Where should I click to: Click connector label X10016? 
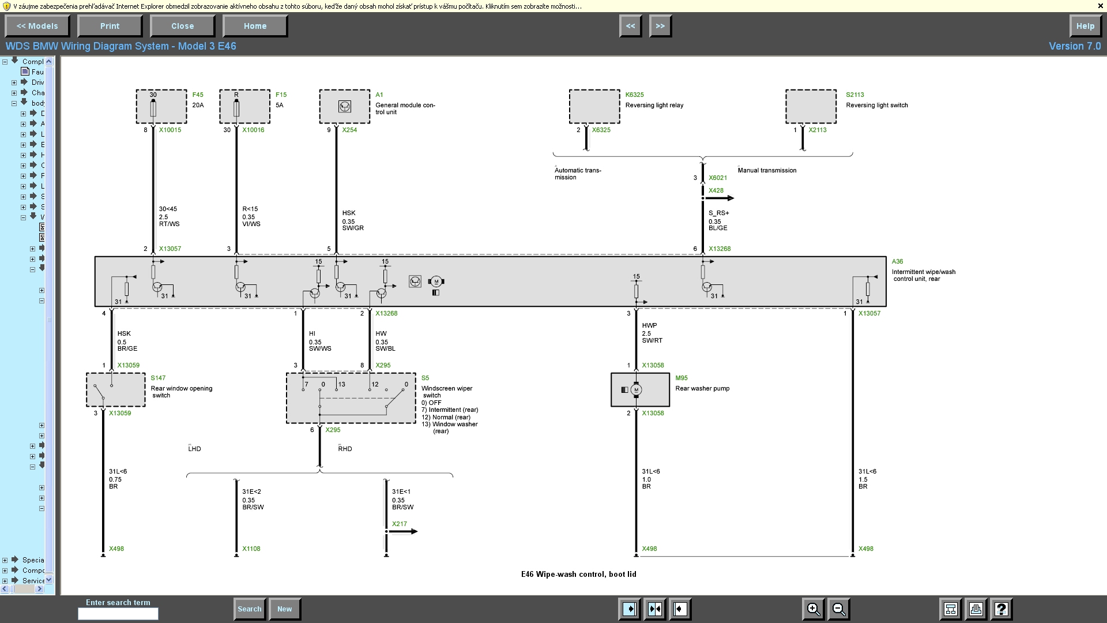tap(253, 130)
